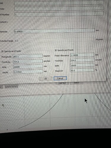The image size is (111, 148).
Task: Click the Stepover label
Action: coord(59,71)
